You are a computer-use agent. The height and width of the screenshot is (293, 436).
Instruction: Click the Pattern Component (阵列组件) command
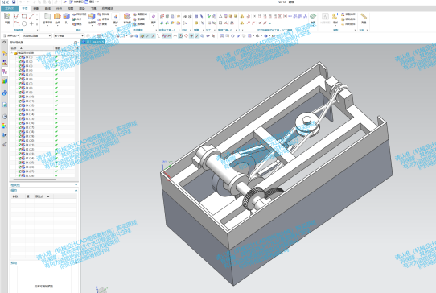pyautogui.click(x=348, y=24)
